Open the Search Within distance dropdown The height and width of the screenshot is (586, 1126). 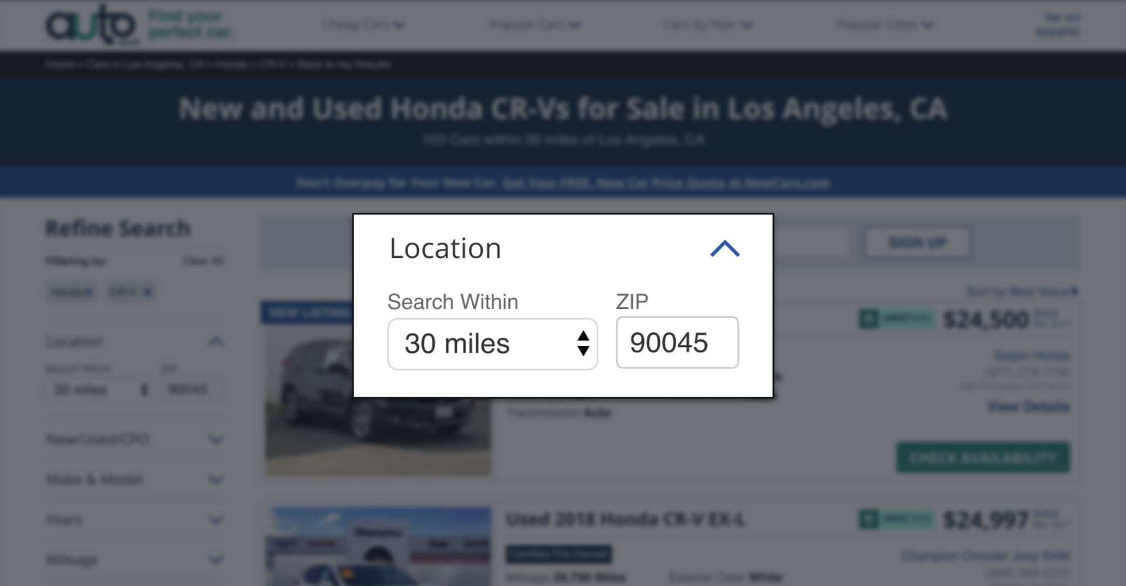491,343
